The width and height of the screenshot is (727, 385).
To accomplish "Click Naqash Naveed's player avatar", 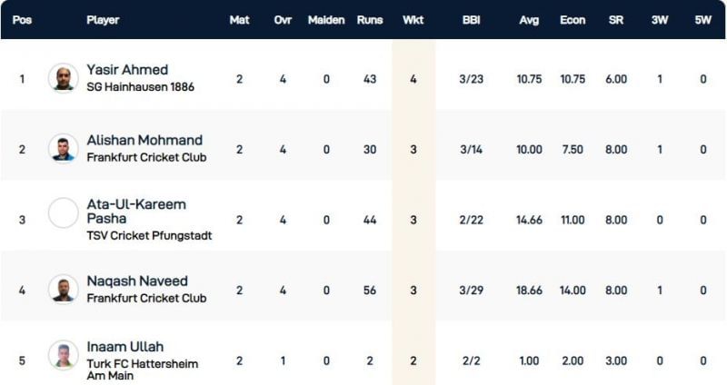I will point(64,289).
